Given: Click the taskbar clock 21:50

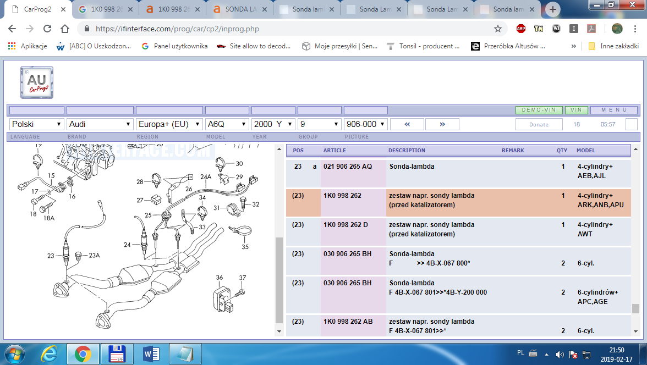Looking at the screenshot, I should (616, 350).
